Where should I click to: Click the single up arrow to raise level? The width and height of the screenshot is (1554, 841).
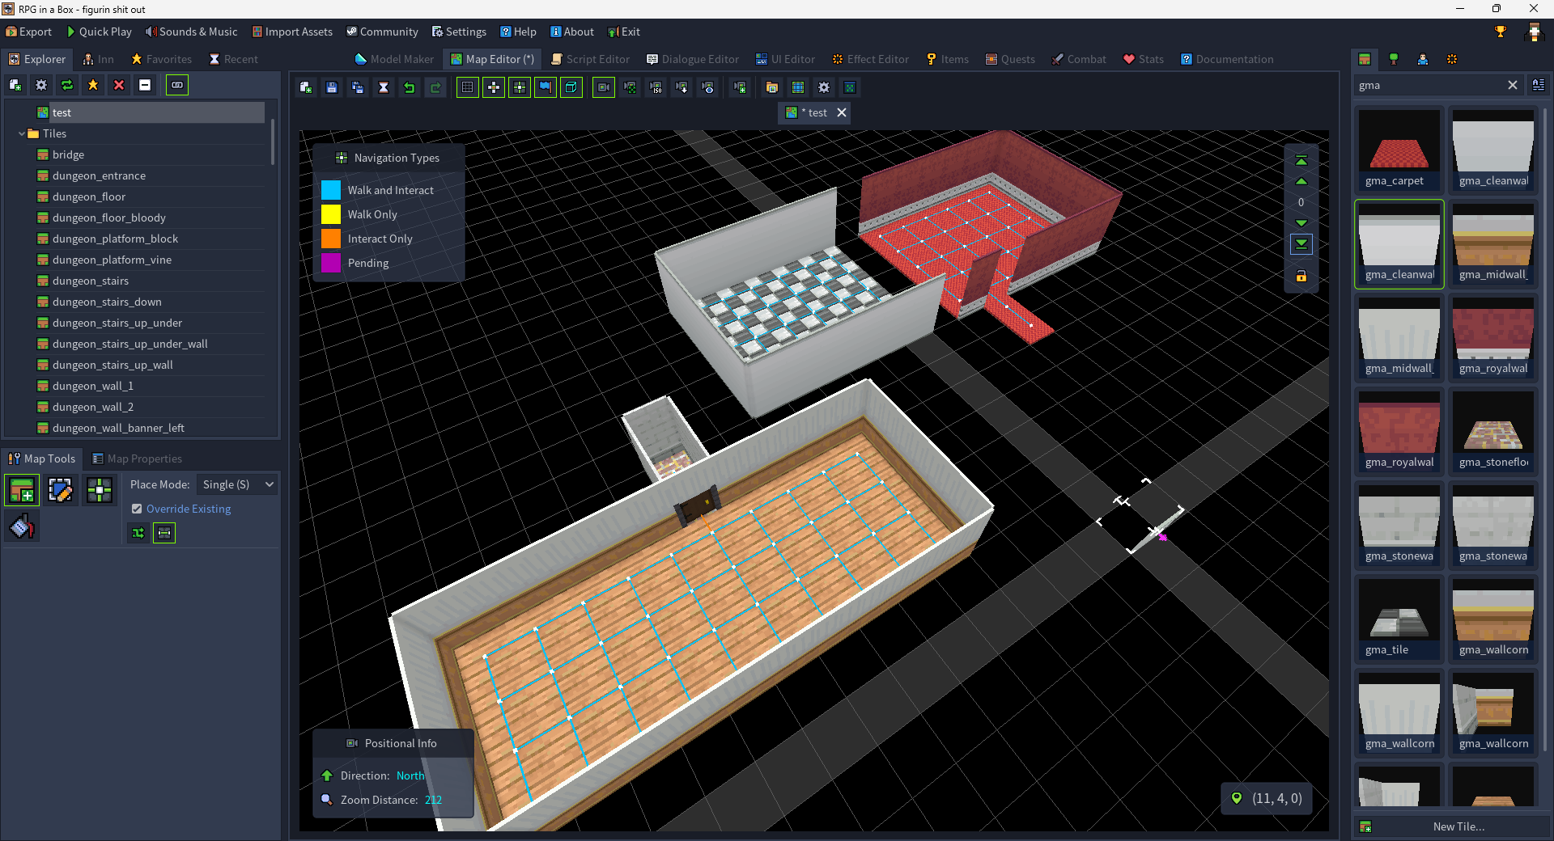pos(1301,181)
